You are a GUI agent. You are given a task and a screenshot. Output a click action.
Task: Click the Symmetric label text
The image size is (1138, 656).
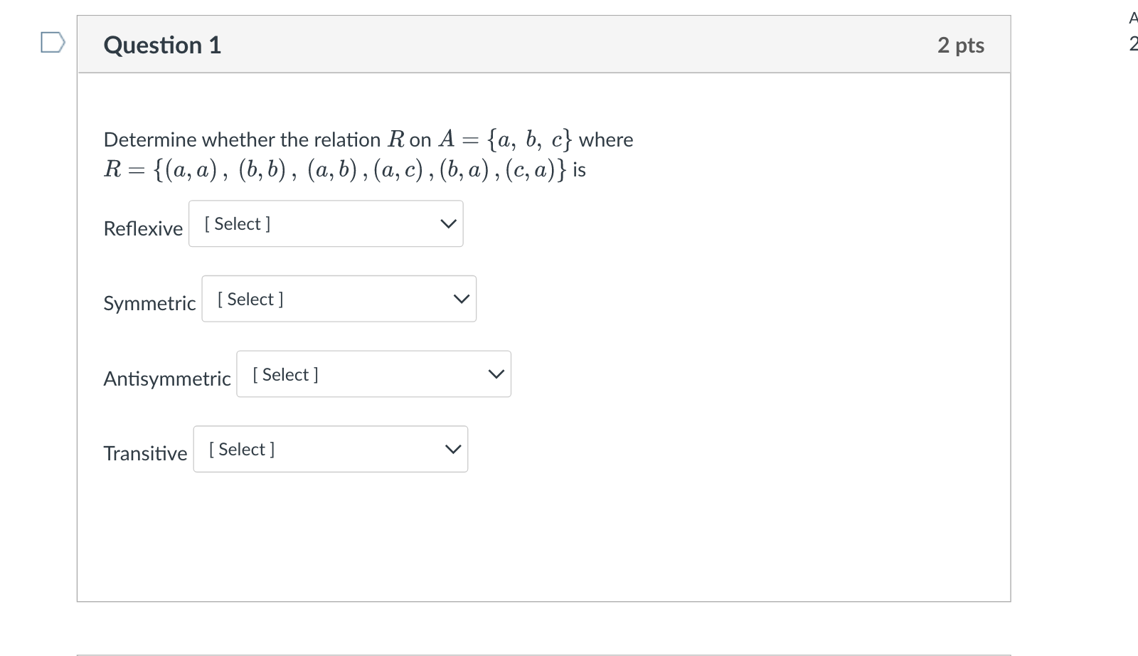click(x=149, y=303)
